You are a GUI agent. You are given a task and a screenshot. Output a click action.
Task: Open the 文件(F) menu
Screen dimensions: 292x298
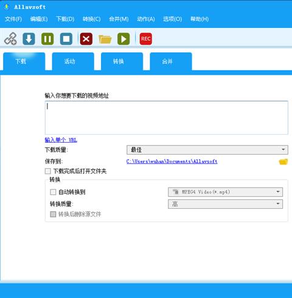tap(13, 19)
